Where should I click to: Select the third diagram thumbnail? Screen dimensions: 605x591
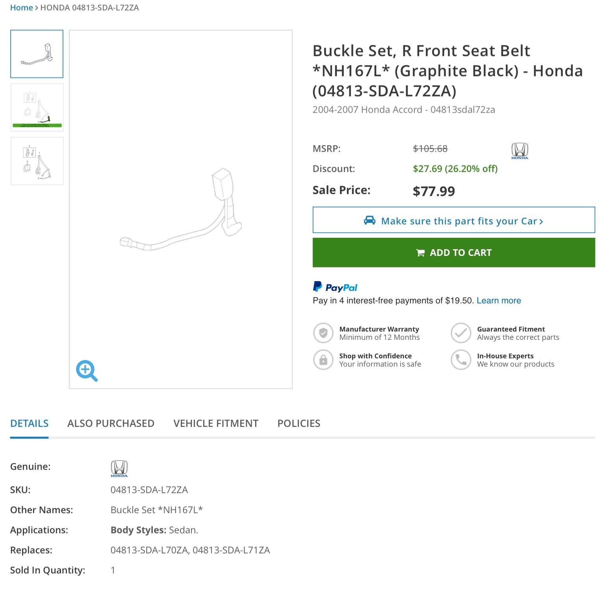(37, 161)
